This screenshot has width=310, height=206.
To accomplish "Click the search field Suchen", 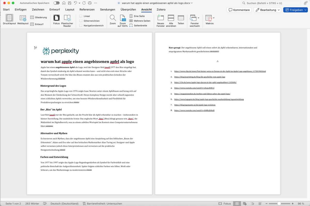I will (271, 3).
